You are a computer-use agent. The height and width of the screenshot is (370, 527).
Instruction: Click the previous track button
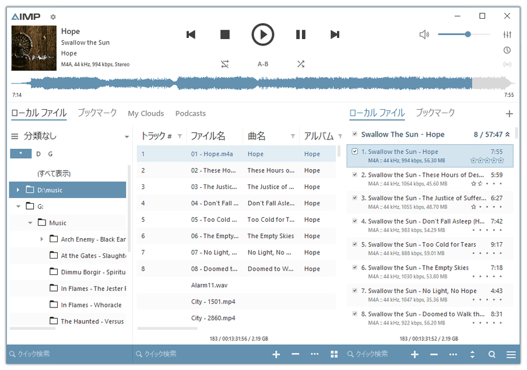coord(191,34)
